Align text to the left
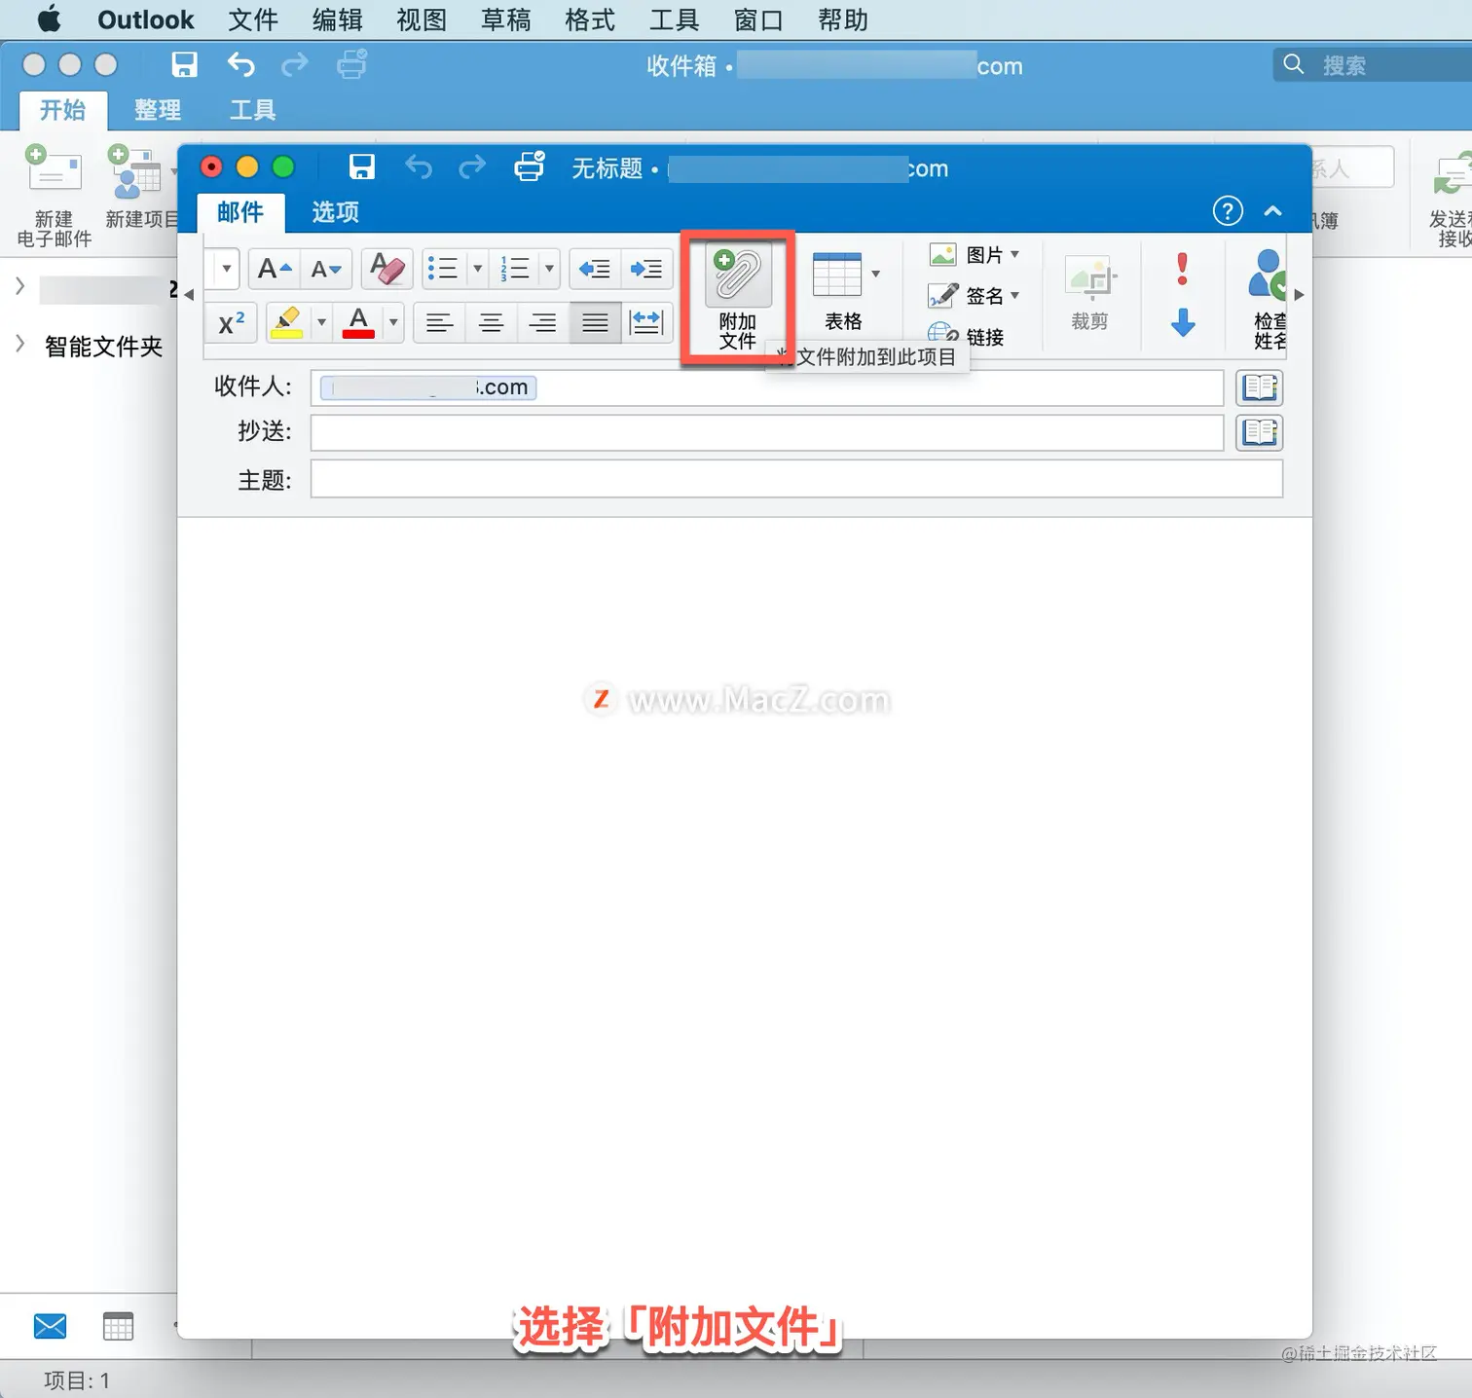 [x=439, y=323]
